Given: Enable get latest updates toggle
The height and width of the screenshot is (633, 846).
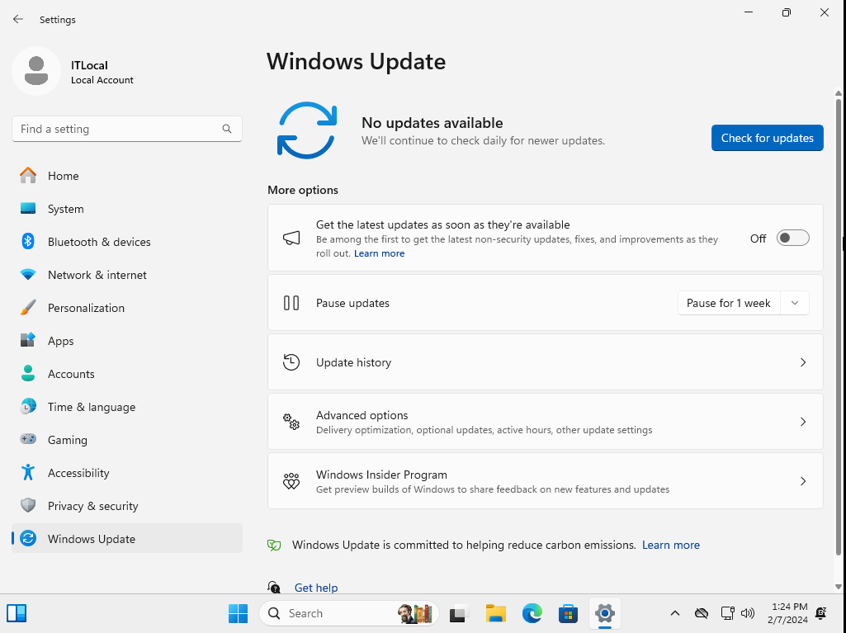Looking at the screenshot, I should click(792, 238).
